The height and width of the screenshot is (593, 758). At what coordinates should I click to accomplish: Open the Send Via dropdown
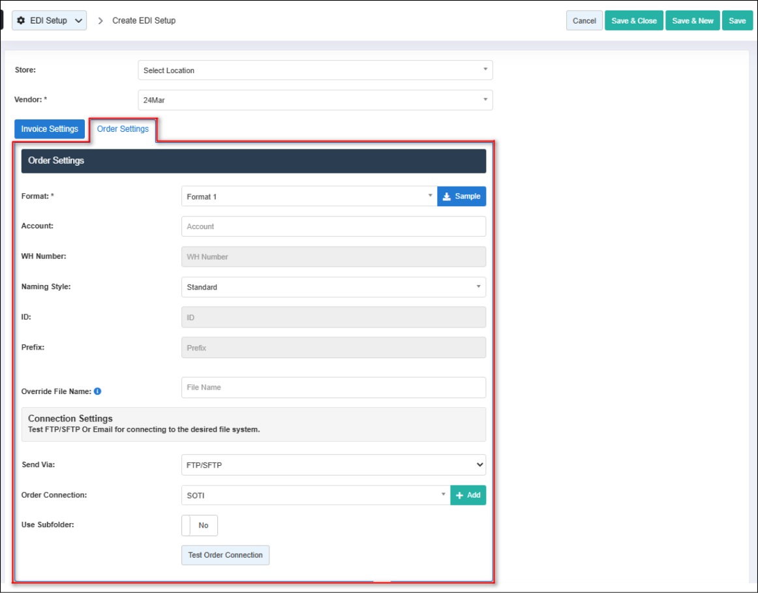pyautogui.click(x=333, y=465)
